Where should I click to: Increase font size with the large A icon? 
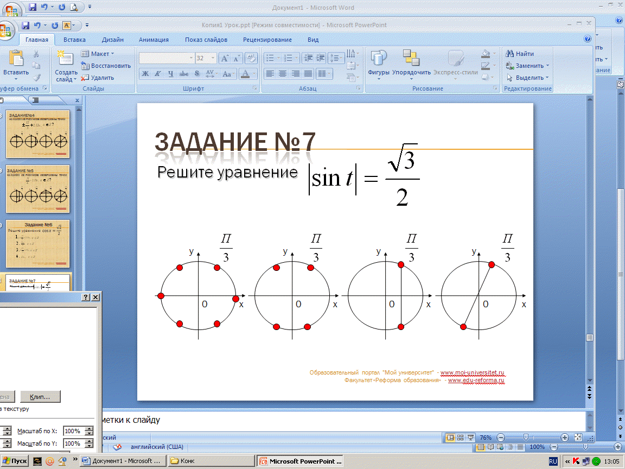click(x=225, y=59)
